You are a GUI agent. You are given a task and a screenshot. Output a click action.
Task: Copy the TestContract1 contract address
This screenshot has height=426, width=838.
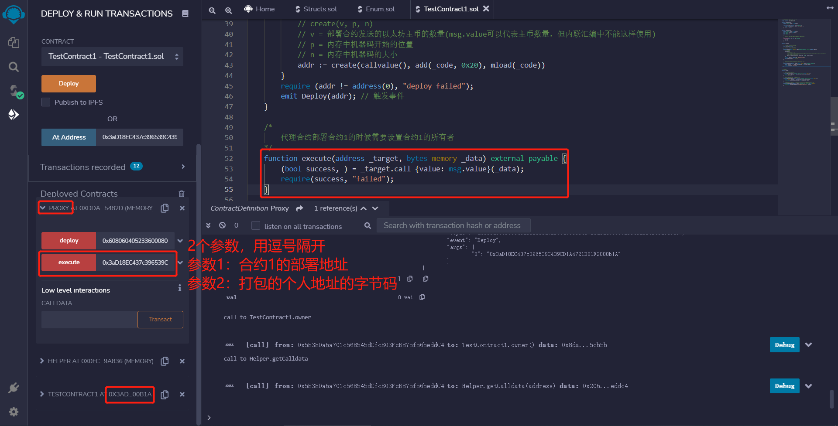click(165, 394)
